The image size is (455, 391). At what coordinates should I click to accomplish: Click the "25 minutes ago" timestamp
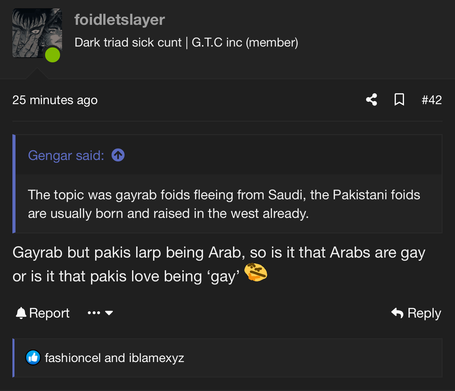point(55,100)
